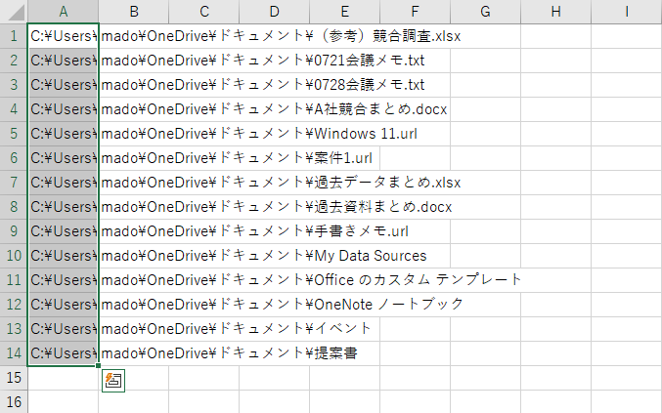This screenshot has width=662, height=413.
Task: Select row 6 header
Action: [14, 158]
